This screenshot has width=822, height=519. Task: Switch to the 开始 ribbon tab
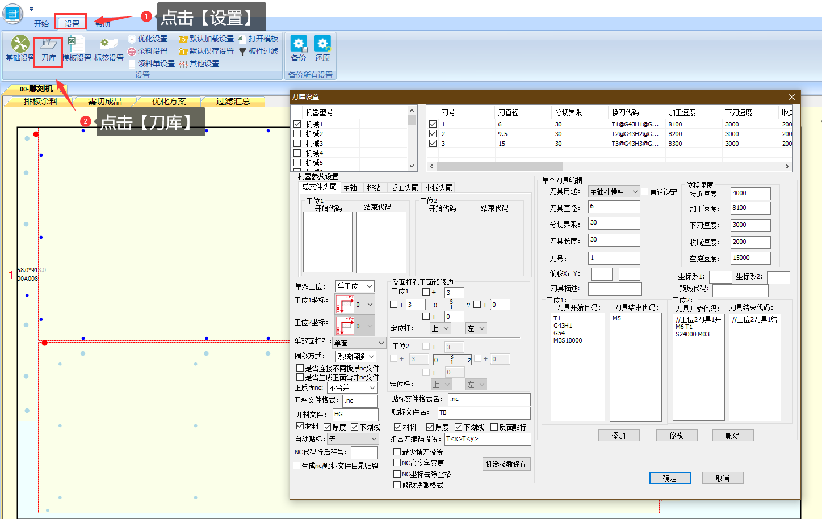tap(41, 24)
